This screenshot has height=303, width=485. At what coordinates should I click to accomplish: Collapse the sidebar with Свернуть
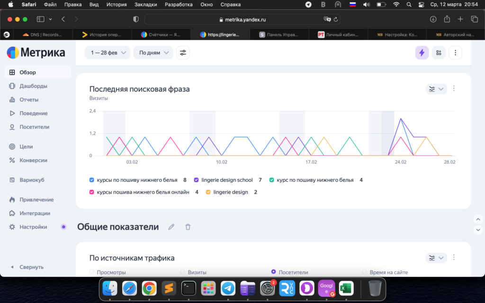point(27,267)
